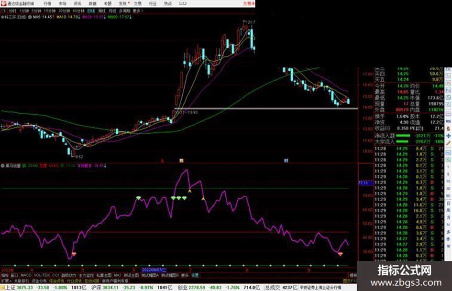Select the 60-minute shortcut in right sidebar
Image resolution: width=452 pixels, height=291 pixels.
tap(448, 196)
